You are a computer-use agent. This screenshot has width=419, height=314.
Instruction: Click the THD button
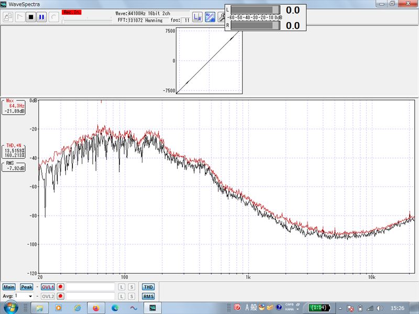148,287
